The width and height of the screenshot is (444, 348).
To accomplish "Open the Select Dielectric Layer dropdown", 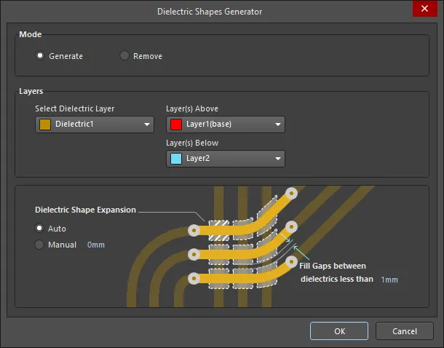I will pyautogui.click(x=95, y=124).
